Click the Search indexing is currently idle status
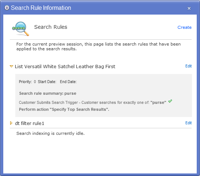 pyautogui.click(x=51, y=133)
